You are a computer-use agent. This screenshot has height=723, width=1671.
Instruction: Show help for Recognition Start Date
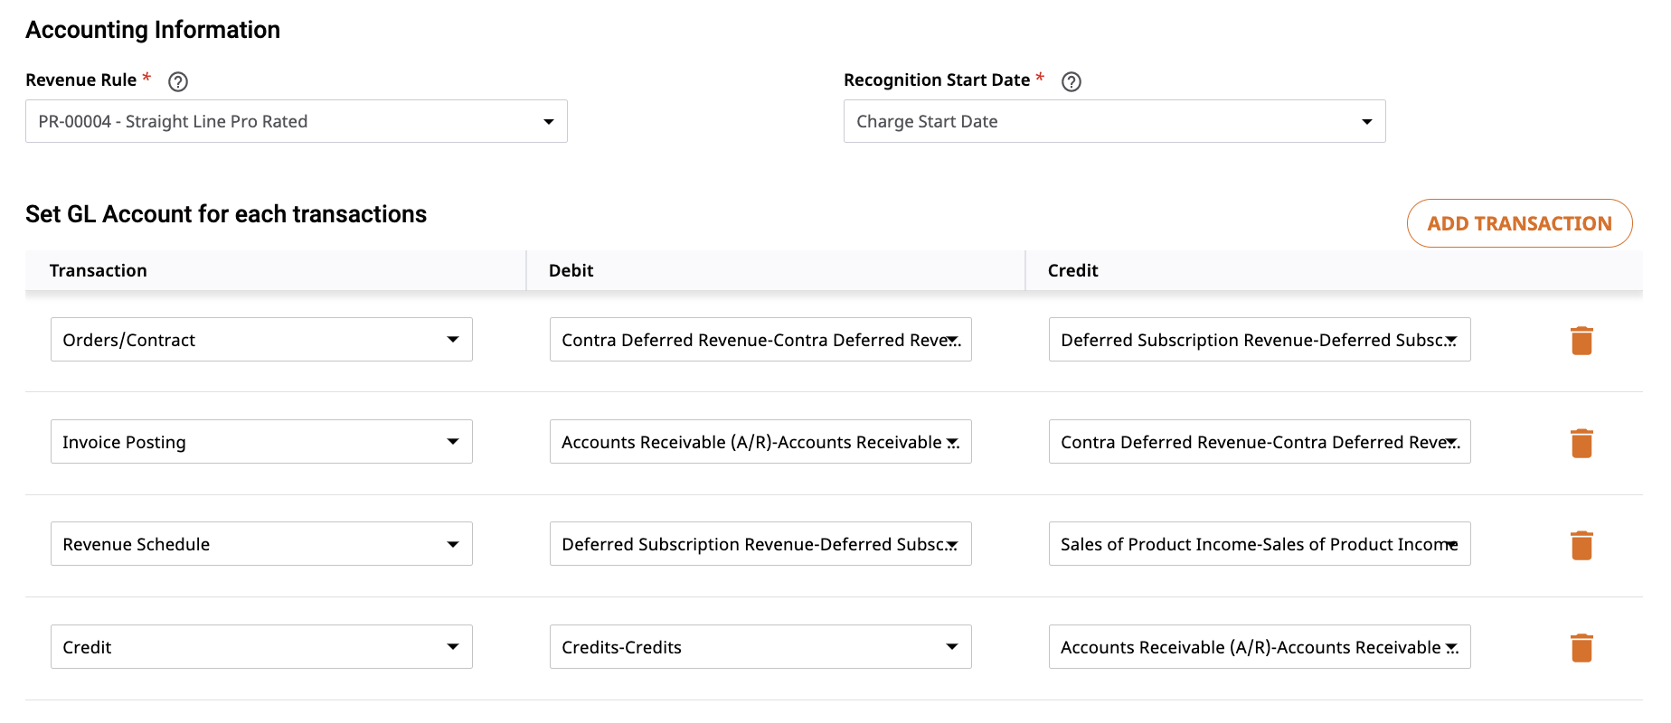tap(1072, 81)
